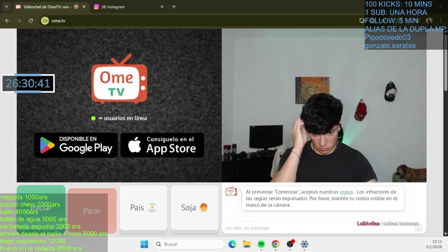Open the tab search dropdown arrow
448x252 pixels.
pos(6,7)
